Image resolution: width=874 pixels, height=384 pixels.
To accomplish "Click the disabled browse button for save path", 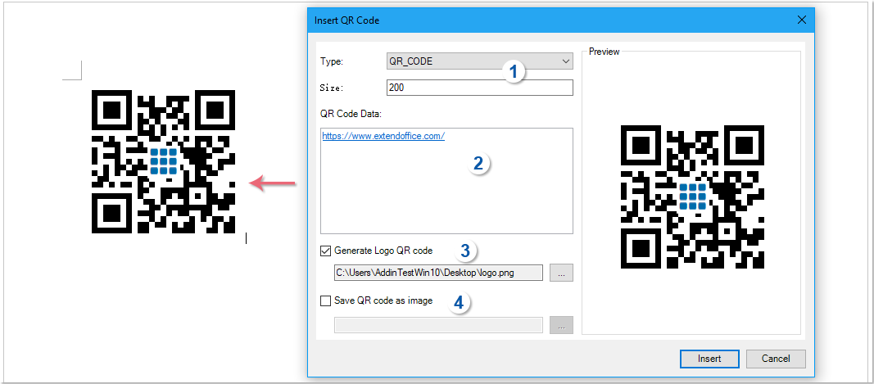I will (561, 325).
